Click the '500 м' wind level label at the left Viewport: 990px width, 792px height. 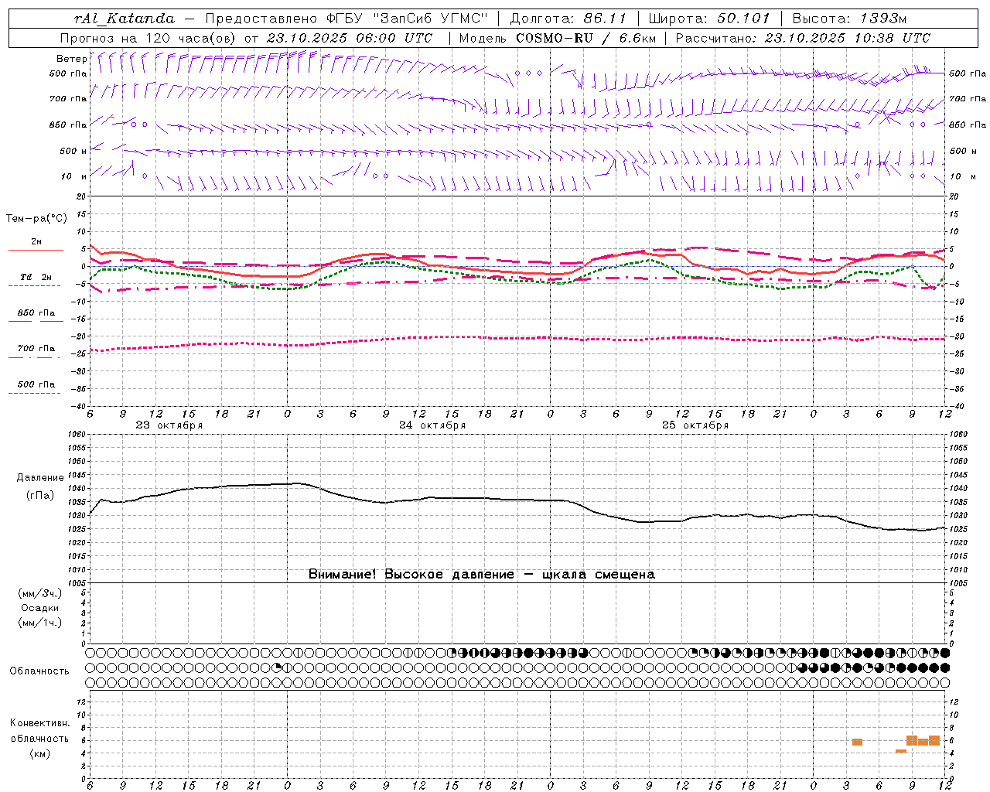[73, 152]
